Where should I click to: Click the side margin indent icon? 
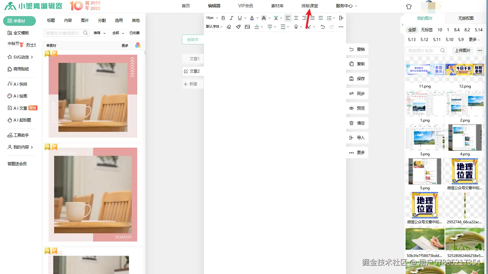pos(283,27)
